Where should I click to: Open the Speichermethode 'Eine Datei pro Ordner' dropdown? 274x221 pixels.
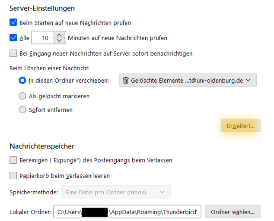click(116, 192)
